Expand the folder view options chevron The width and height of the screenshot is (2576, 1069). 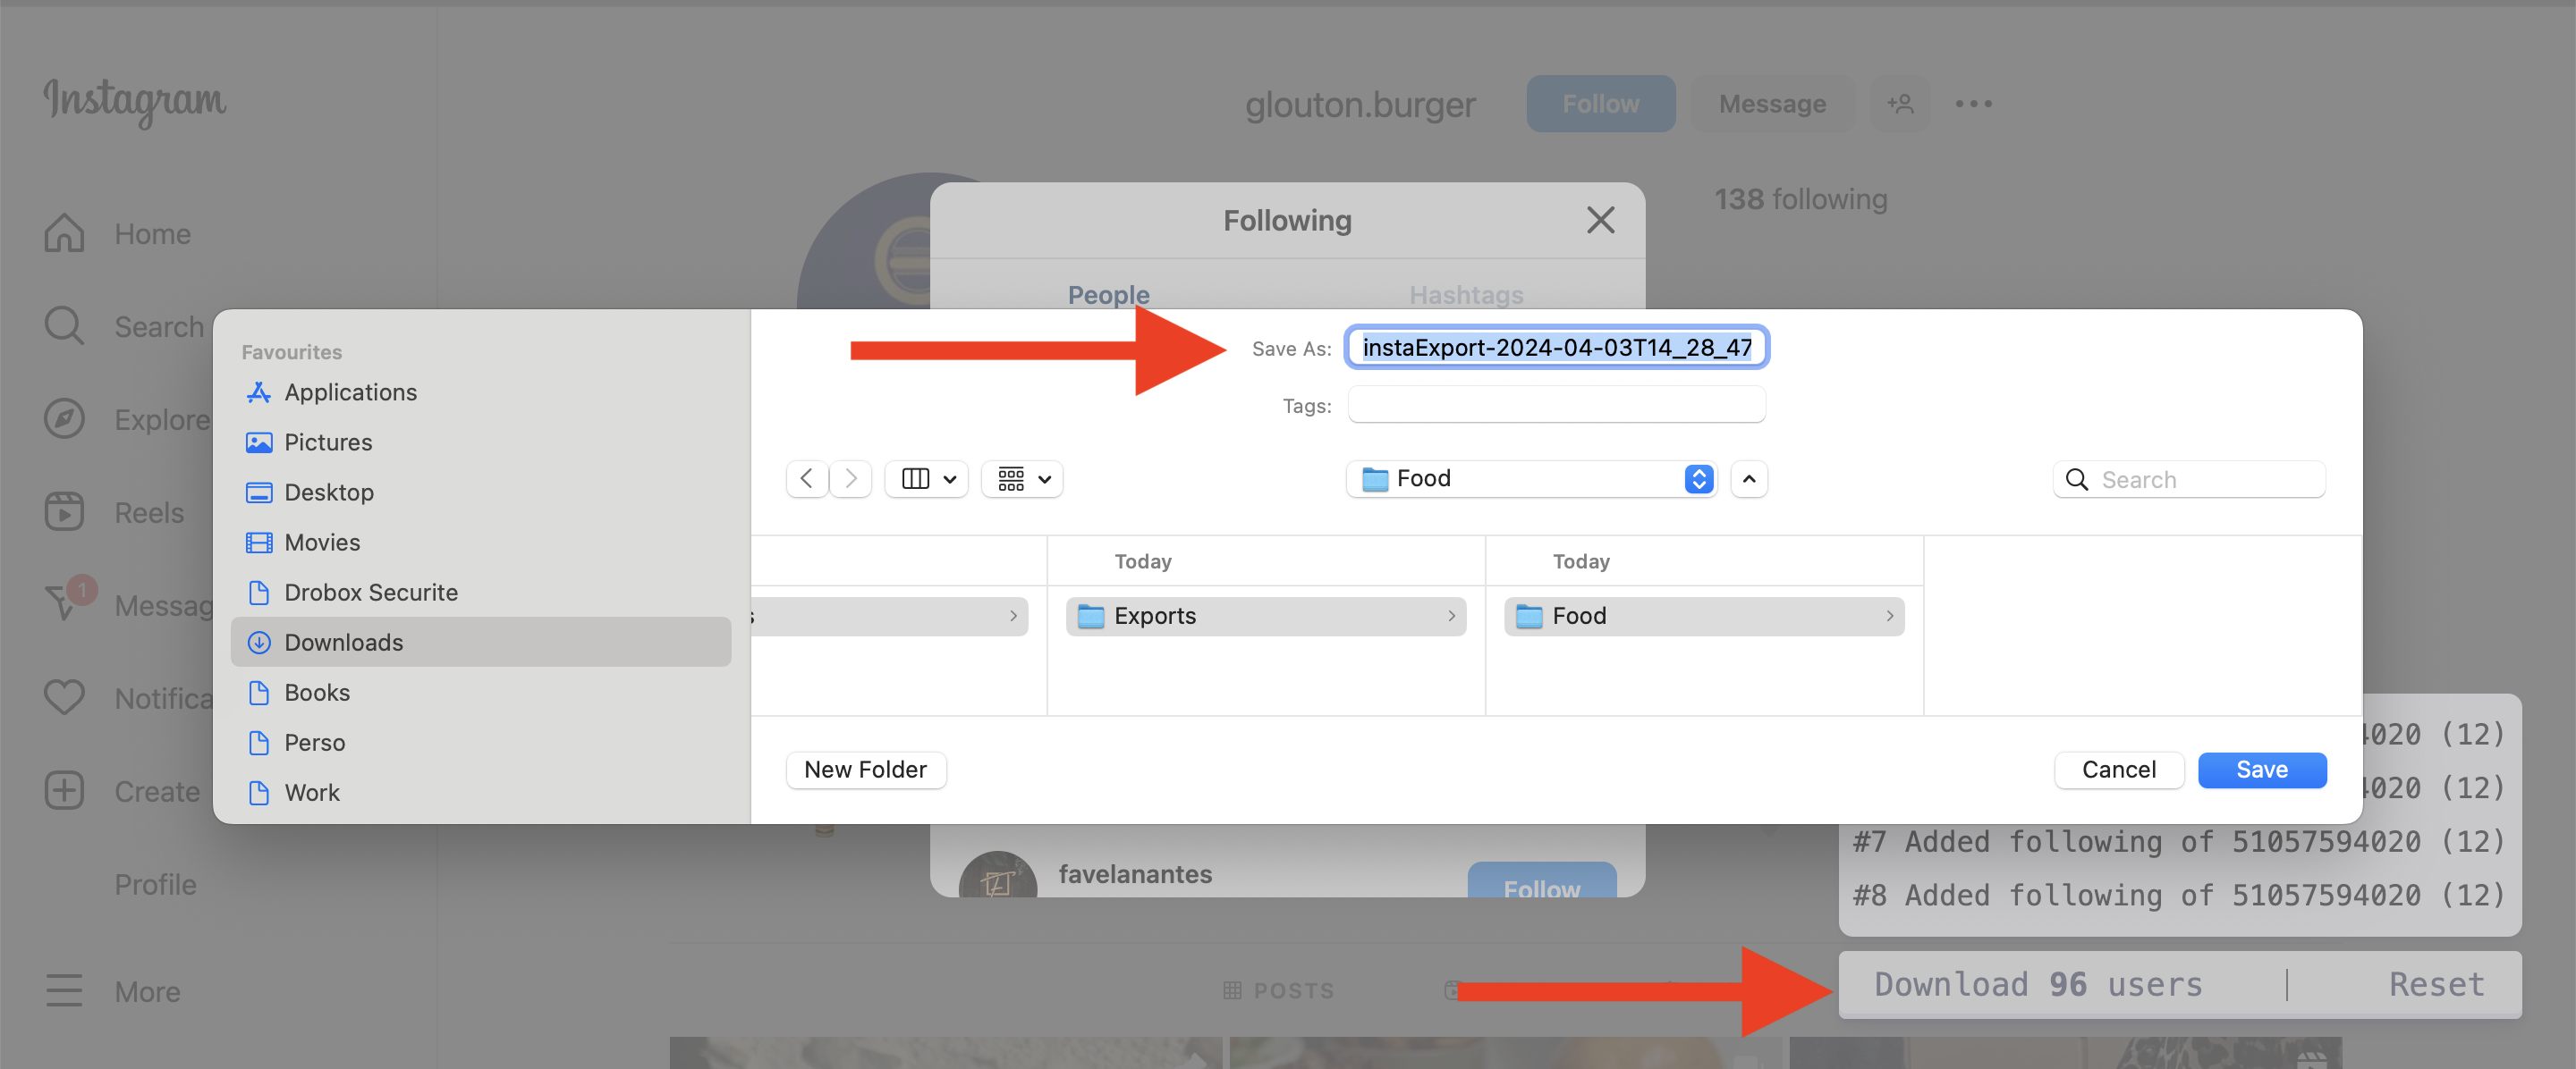pos(1748,476)
